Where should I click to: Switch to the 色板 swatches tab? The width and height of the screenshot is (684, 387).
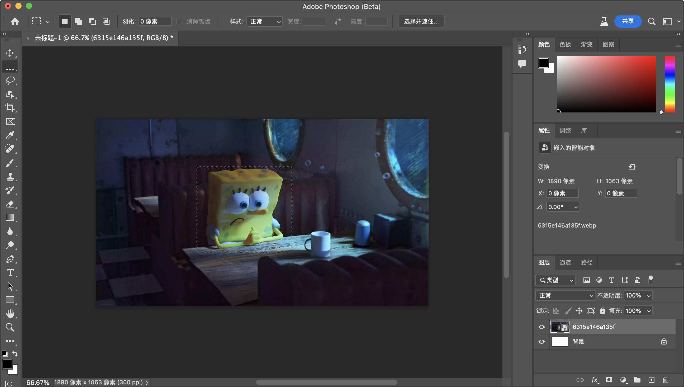565,44
